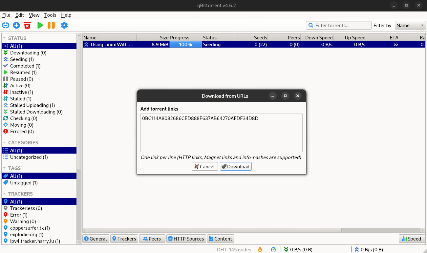Switch to the Trackers tab
Image resolution: width=427 pixels, height=253 pixels.
click(x=124, y=239)
